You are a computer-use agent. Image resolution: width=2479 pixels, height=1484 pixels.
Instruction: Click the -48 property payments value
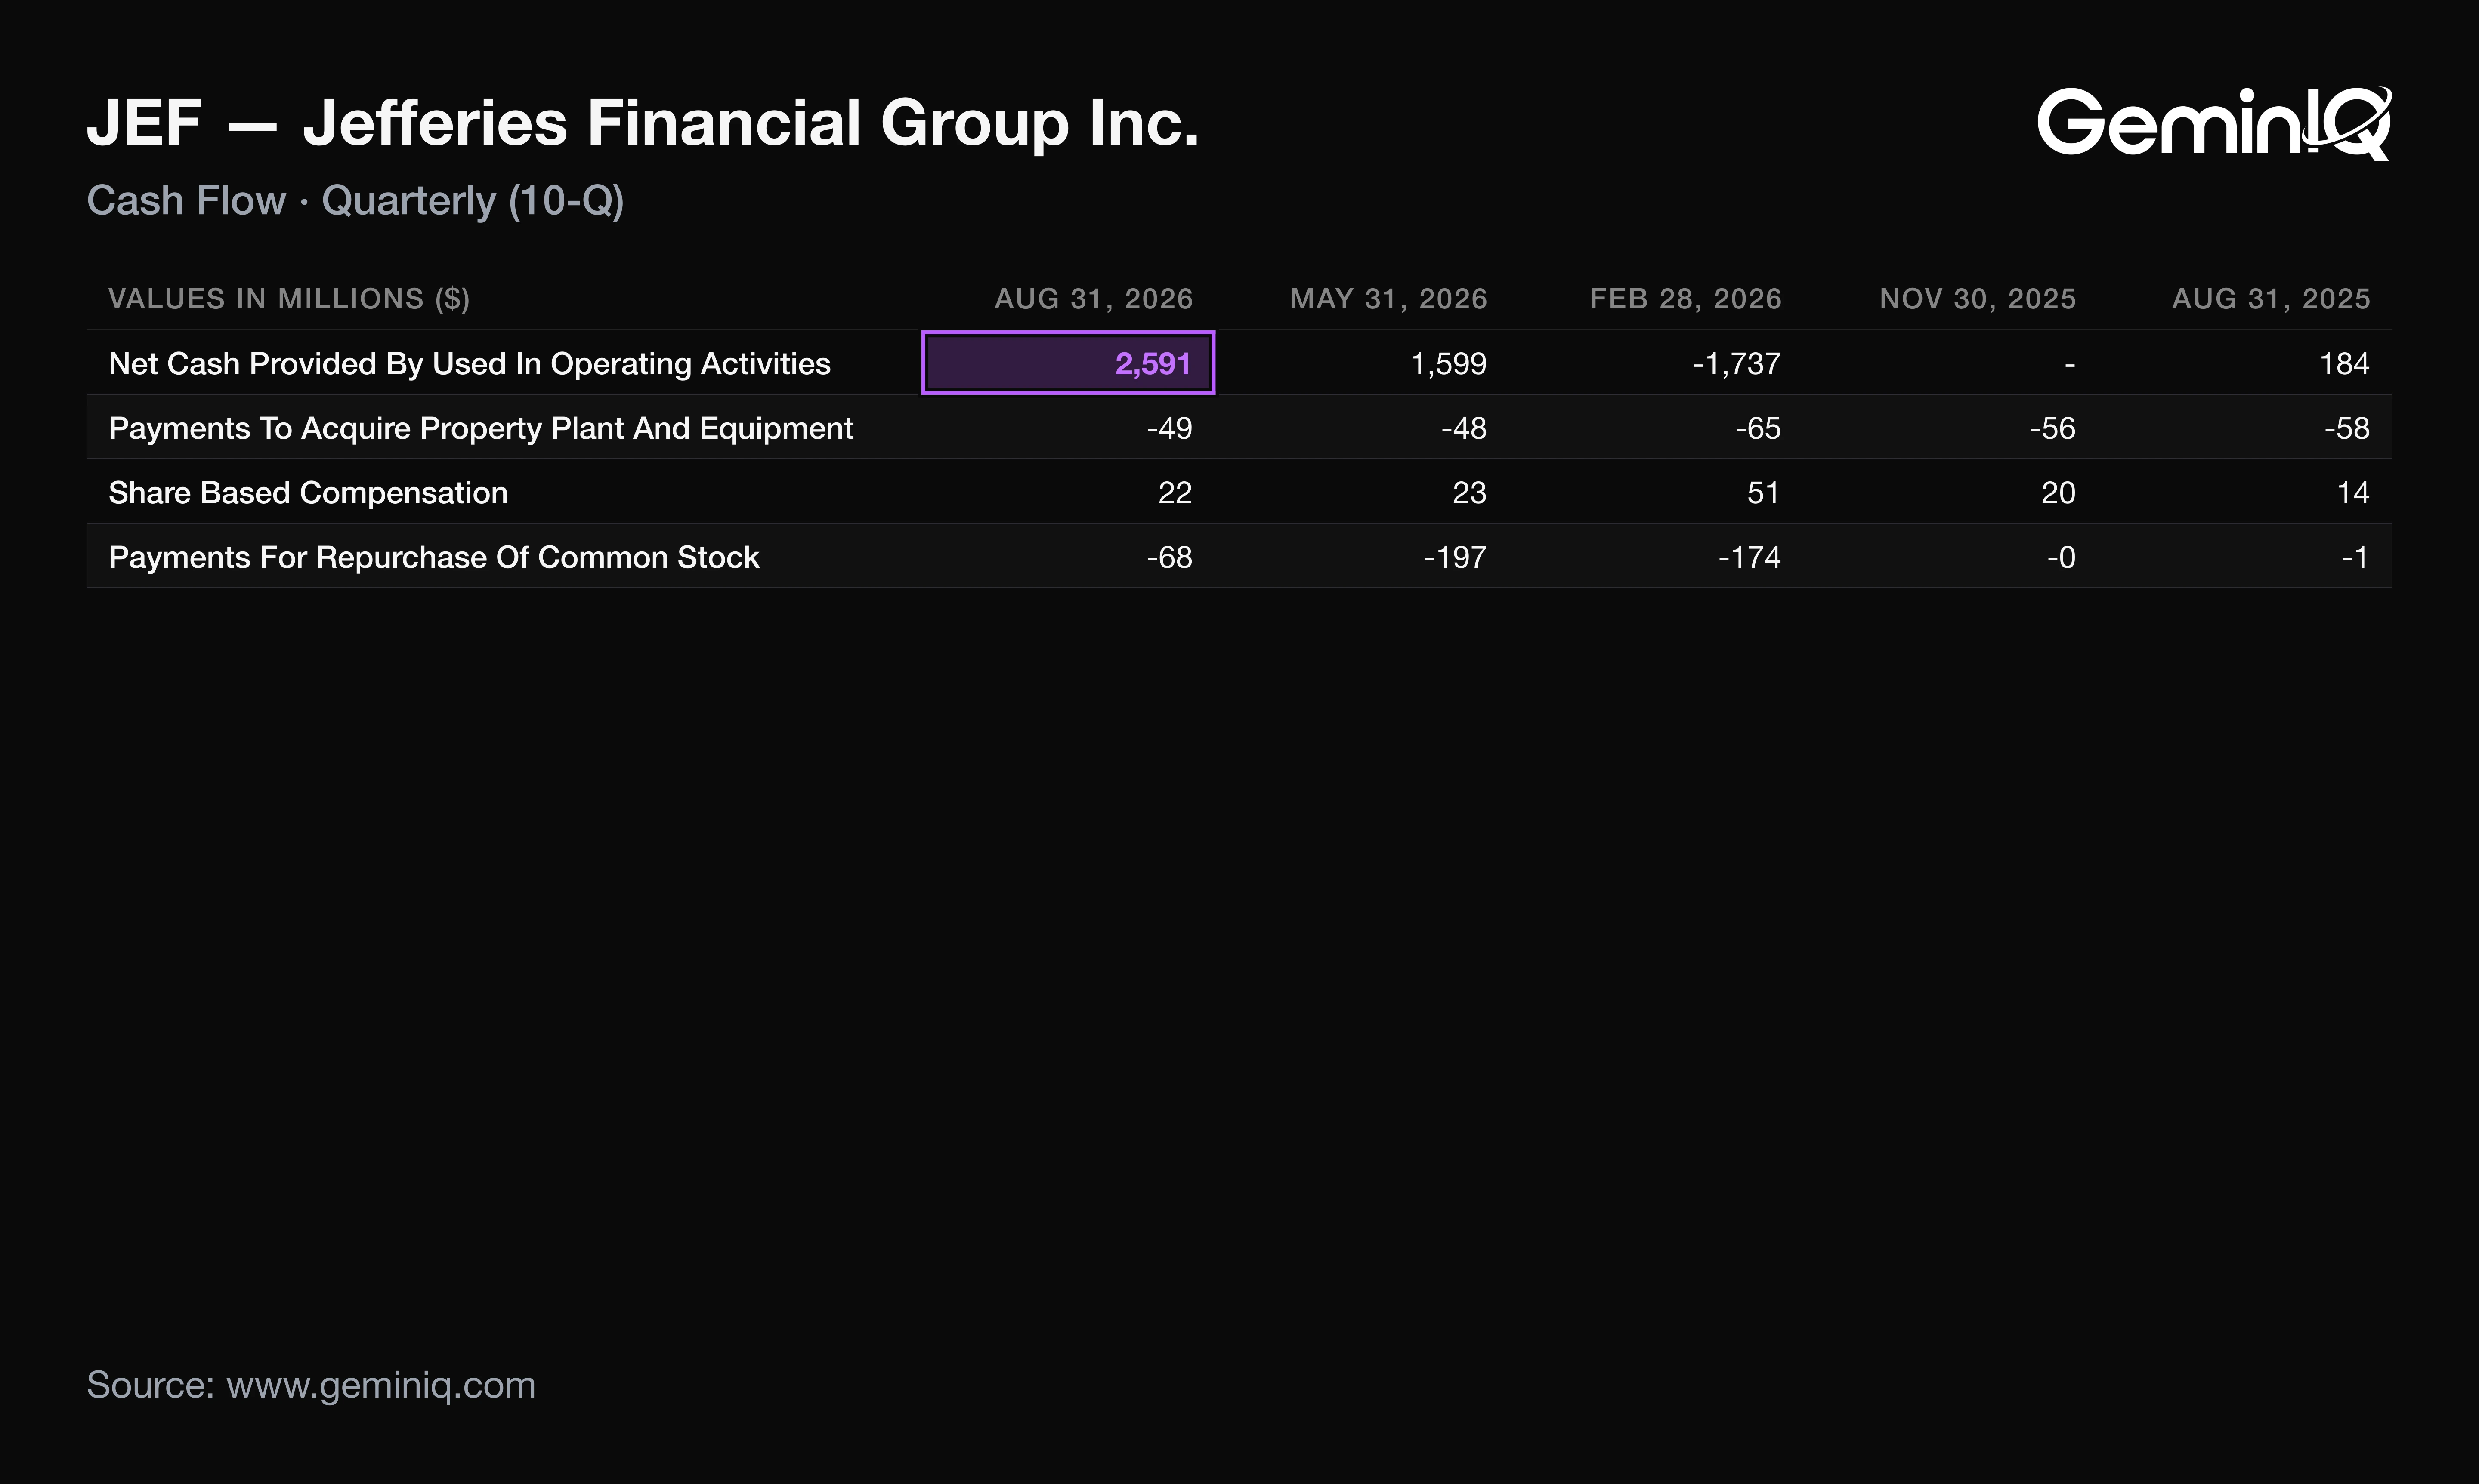click(1464, 428)
